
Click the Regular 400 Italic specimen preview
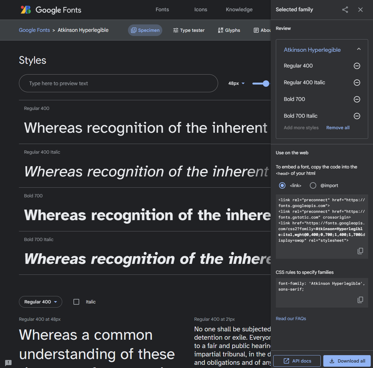point(146,171)
